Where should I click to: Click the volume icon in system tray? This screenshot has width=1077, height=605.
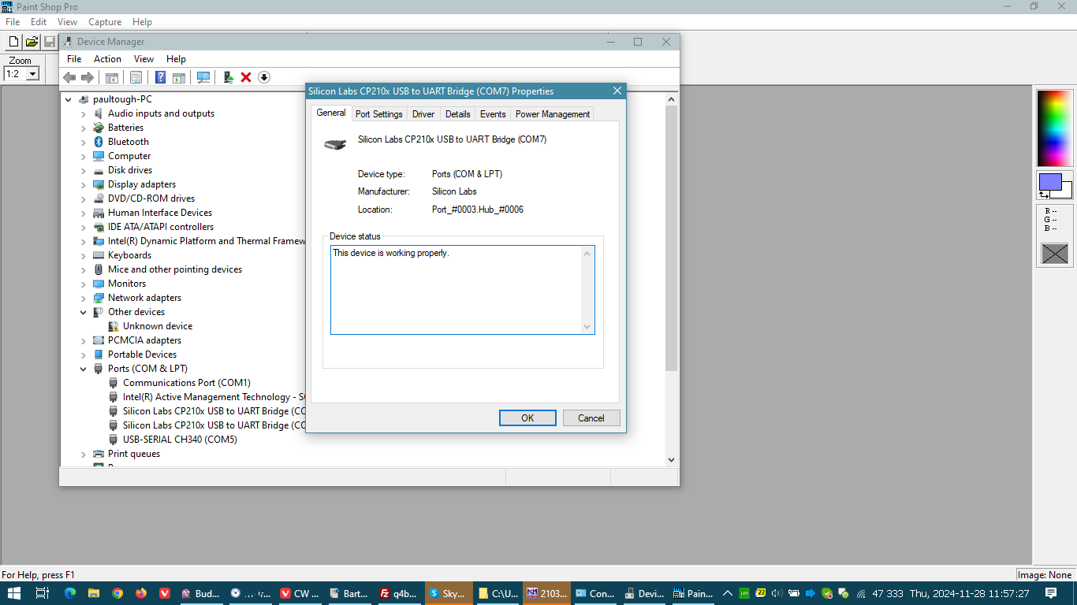point(777,593)
